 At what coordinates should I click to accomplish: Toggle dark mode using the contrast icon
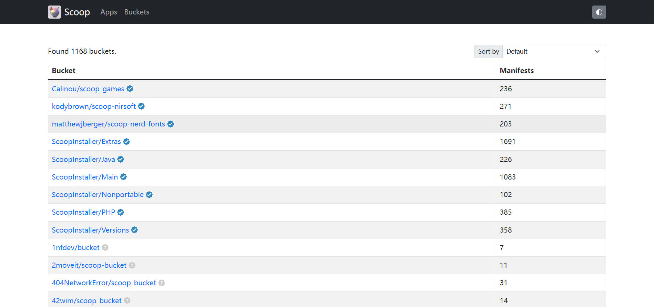pos(599,12)
